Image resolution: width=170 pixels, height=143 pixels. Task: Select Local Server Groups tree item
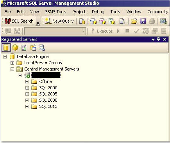43,63
